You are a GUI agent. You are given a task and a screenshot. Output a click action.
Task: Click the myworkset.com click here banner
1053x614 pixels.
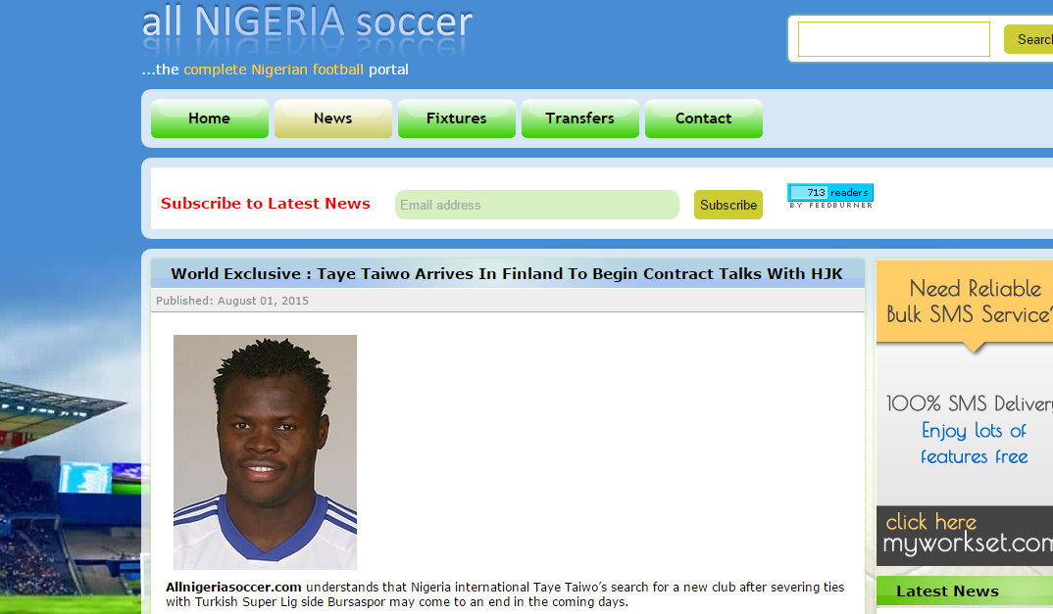tap(965, 536)
